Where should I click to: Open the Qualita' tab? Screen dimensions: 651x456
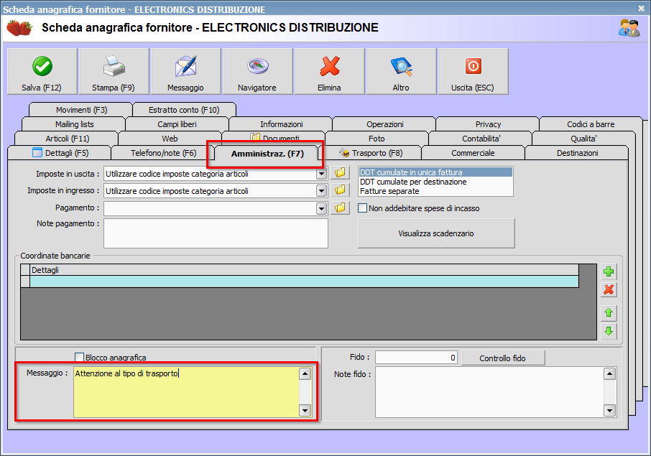pyautogui.click(x=583, y=138)
